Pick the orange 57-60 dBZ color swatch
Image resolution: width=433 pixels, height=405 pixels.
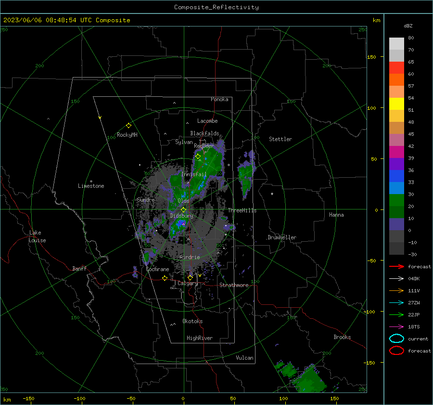pos(396,80)
